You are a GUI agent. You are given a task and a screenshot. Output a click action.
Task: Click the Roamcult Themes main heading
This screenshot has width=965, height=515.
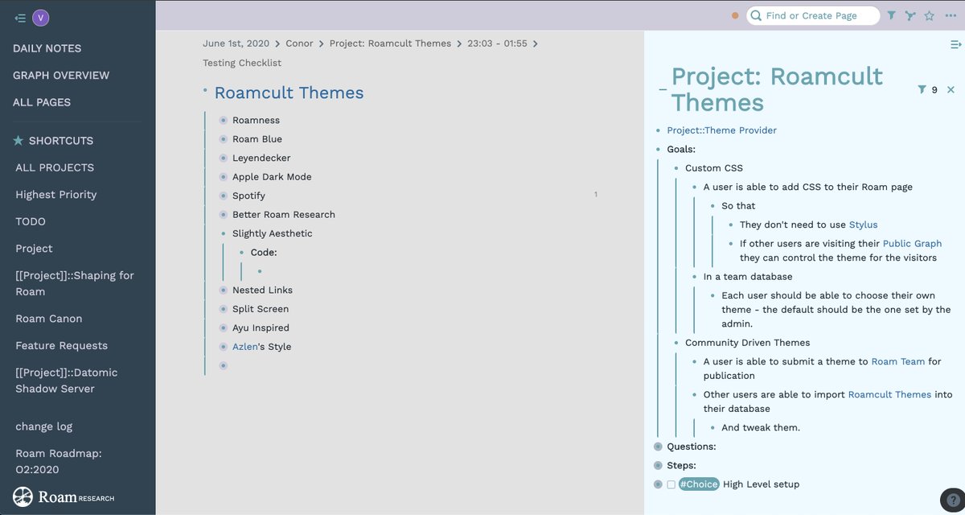click(x=289, y=93)
